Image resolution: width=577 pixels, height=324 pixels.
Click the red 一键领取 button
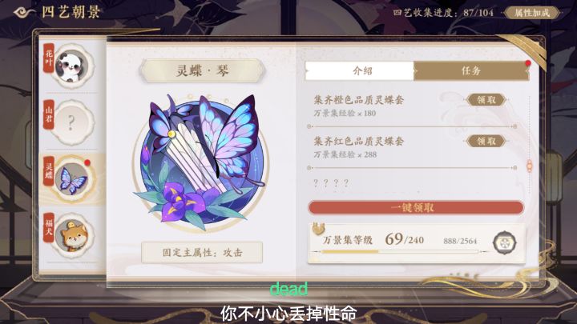click(416, 207)
